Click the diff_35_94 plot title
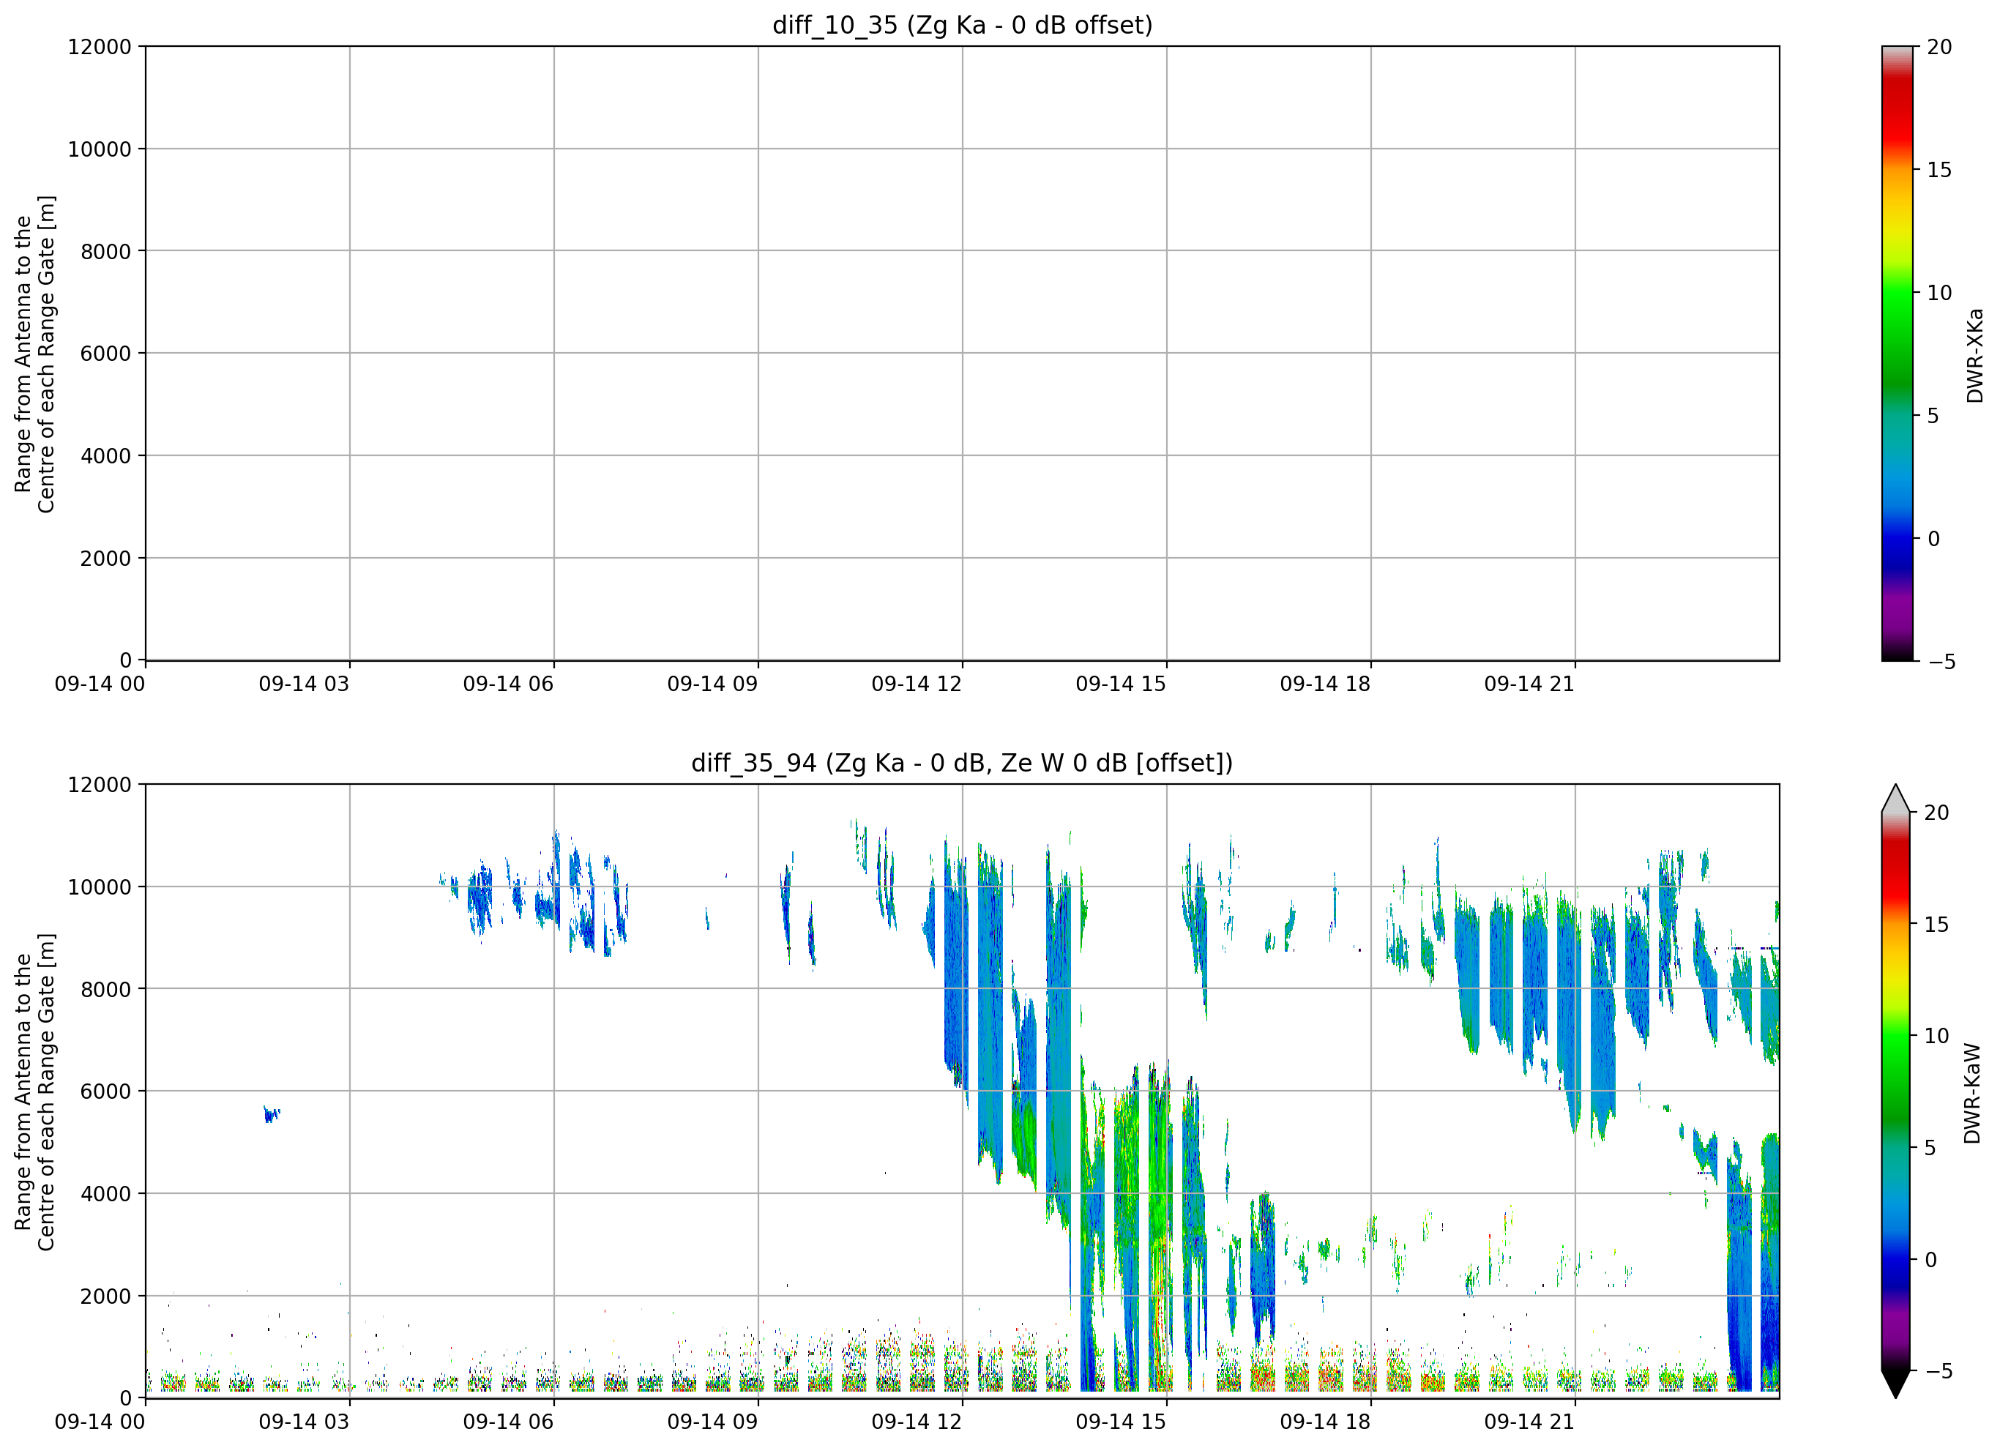 (x=962, y=763)
